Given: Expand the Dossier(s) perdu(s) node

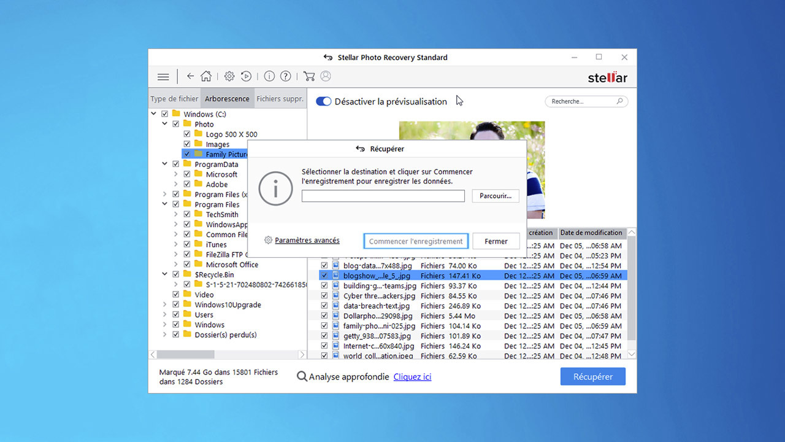Looking at the screenshot, I should 164,335.
